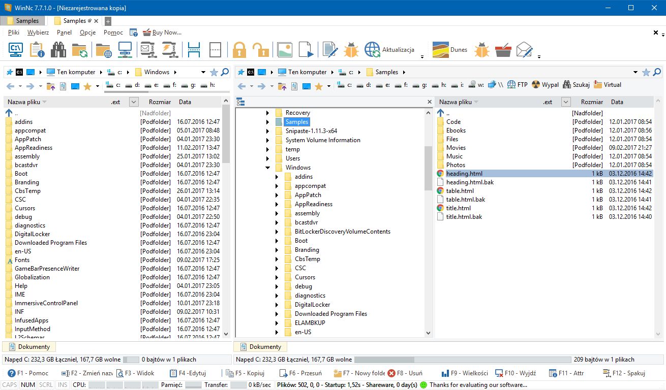Toggle the left panel favorites star
Screen dimensions: 666x390
(214, 72)
